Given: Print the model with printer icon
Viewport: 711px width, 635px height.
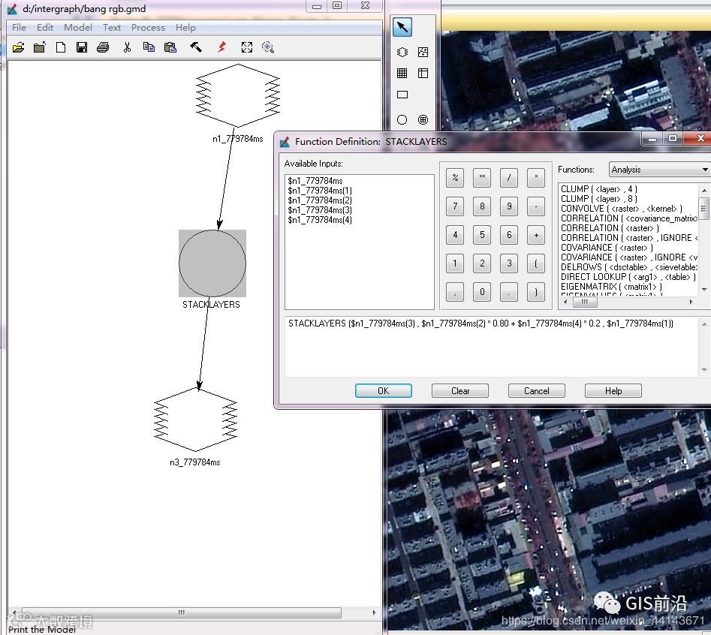Looking at the screenshot, I should point(103,47).
